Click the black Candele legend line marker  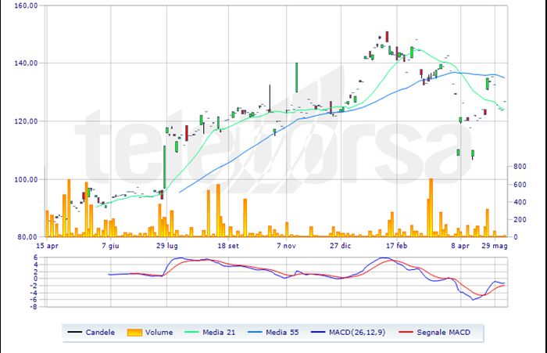75,332
